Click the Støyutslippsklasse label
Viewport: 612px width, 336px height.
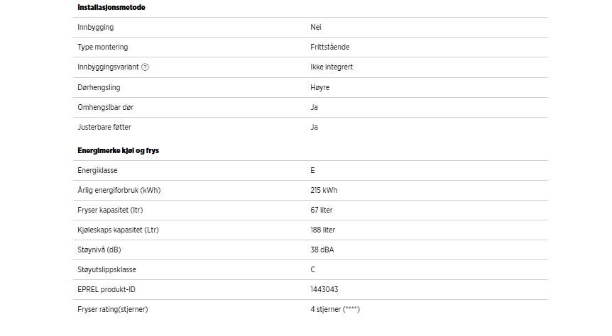coord(107,269)
